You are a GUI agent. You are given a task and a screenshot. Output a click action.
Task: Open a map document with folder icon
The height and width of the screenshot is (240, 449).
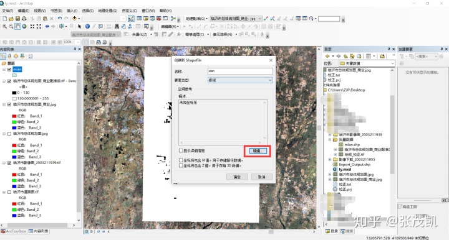pyautogui.click(x=11, y=19)
